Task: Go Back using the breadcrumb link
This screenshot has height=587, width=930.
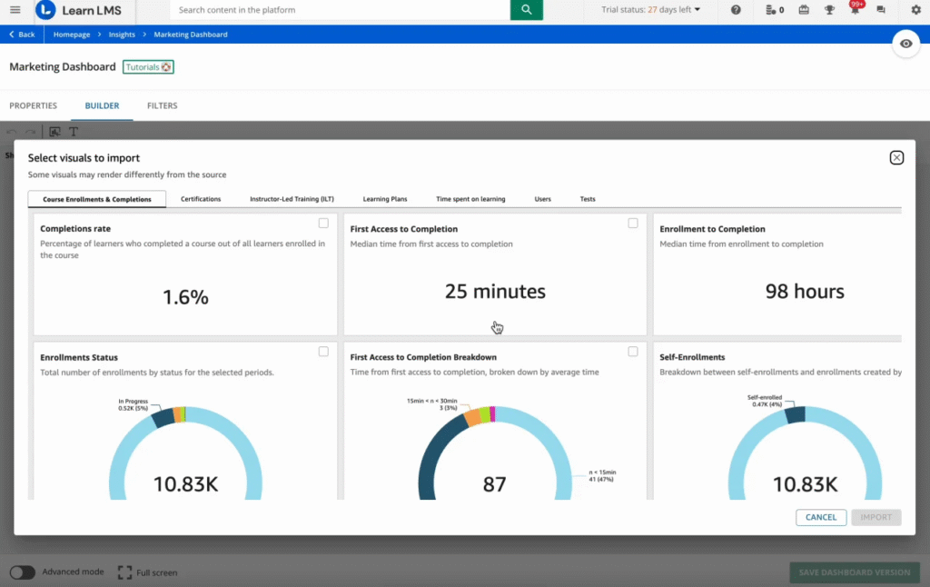Action: pos(22,35)
